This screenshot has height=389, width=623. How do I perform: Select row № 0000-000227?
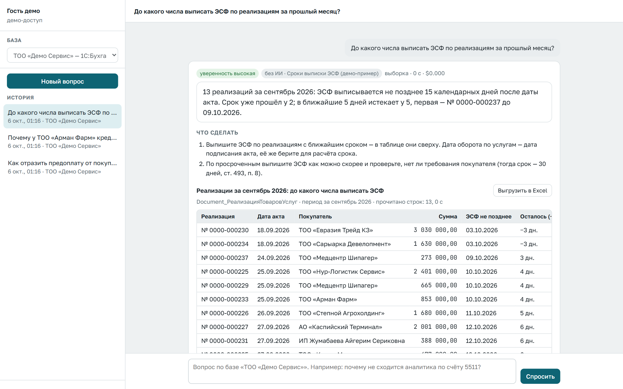click(x=374, y=327)
